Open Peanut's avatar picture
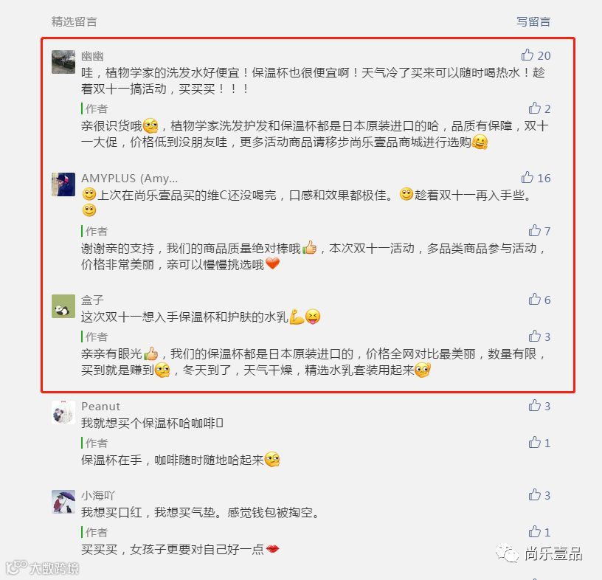 [x=63, y=412]
